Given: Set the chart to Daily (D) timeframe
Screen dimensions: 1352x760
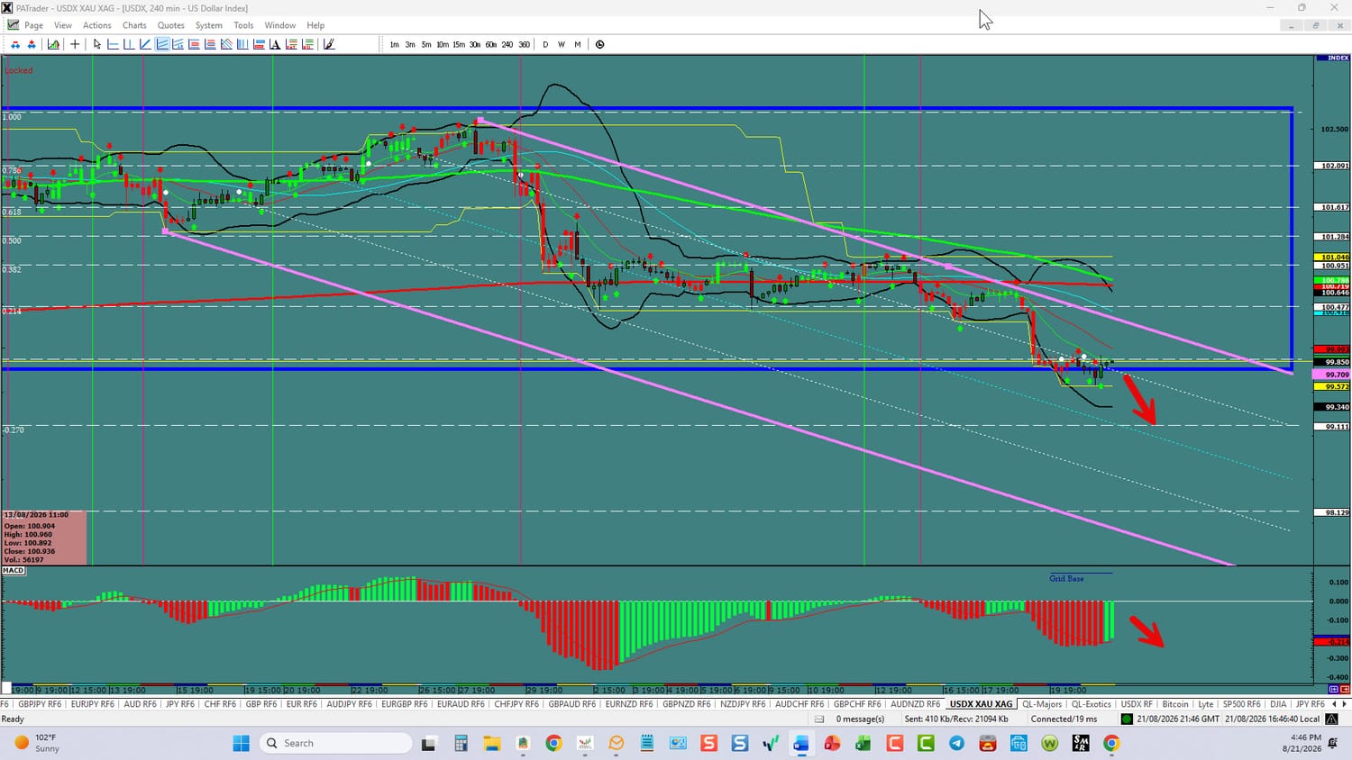Looking at the screenshot, I should 545,44.
